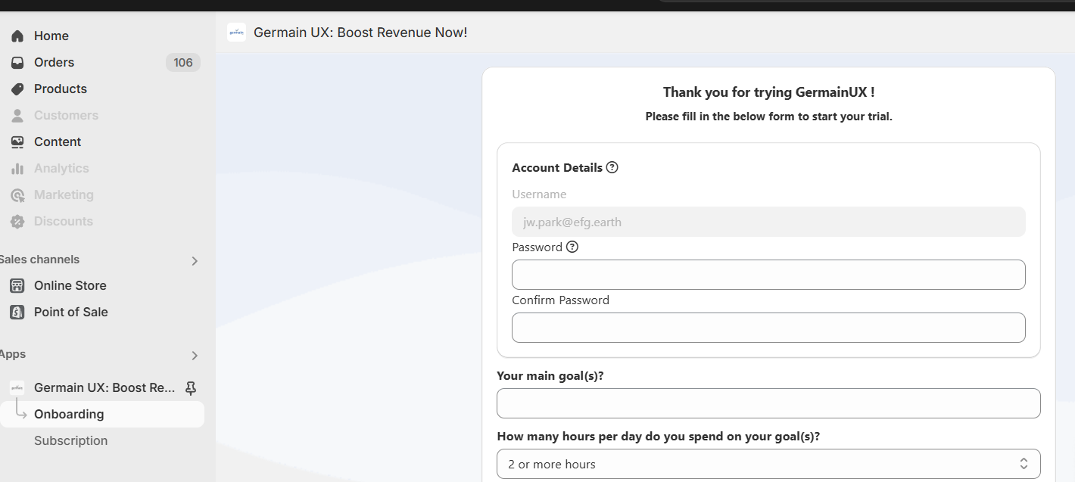Open the Germain UX app link in sidebar
Viewport: 1075px width, 482px height.
tap(104, 387)
